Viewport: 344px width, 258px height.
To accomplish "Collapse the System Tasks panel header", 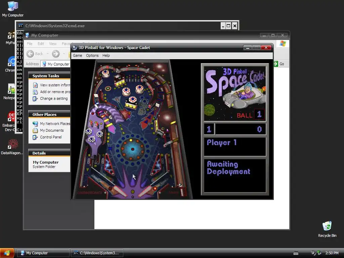I will tap(49, 76).
